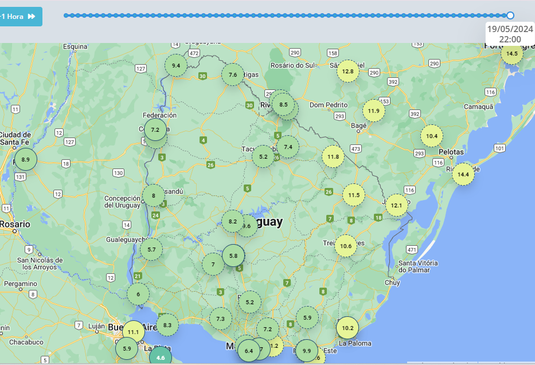Open the 8.9 marker near Santa Fe

(26, 159)
